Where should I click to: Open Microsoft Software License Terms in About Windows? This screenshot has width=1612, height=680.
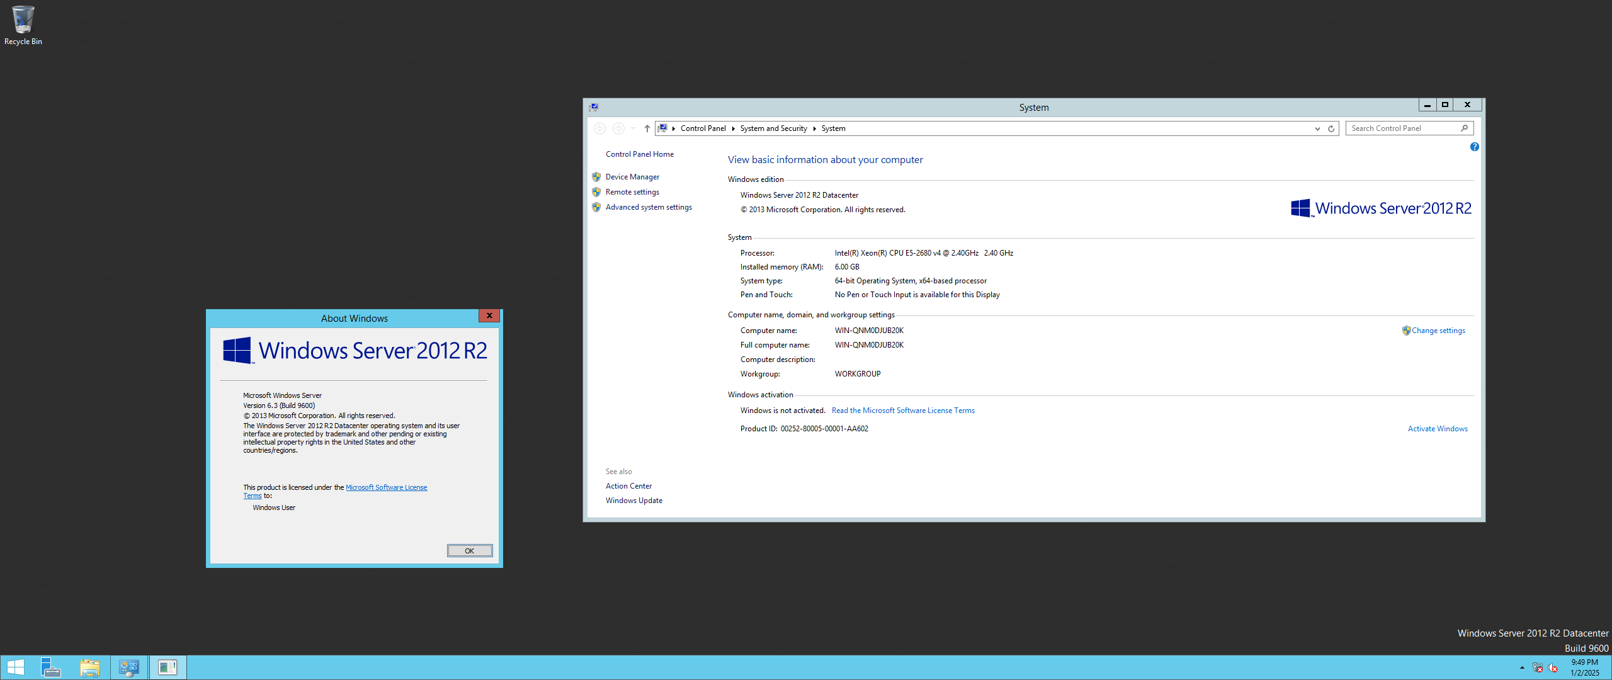tap(386, 487)
